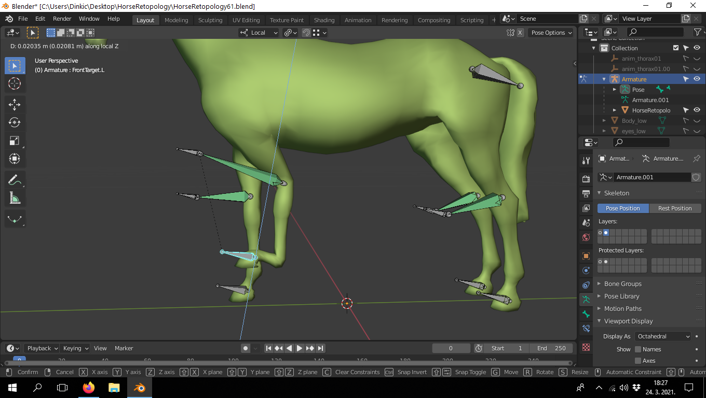The width and height of the screenshot is (706, 398).
Task: Open Bone properties tab
Action: tap(586, 314)
